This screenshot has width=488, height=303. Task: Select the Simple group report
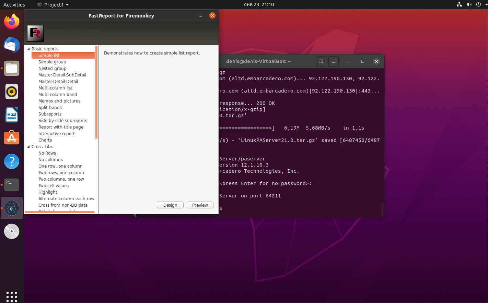pyautogui.click(x=52, y=62)
